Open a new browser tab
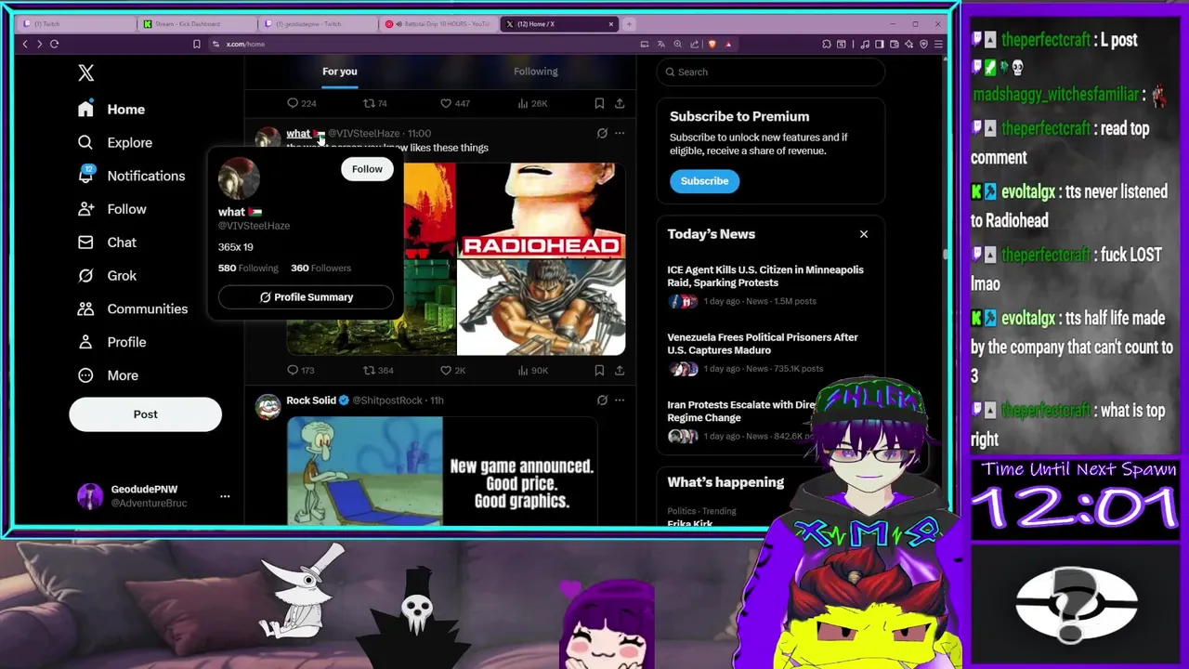The image size is (1189, 669). click(x=629, y=24)
